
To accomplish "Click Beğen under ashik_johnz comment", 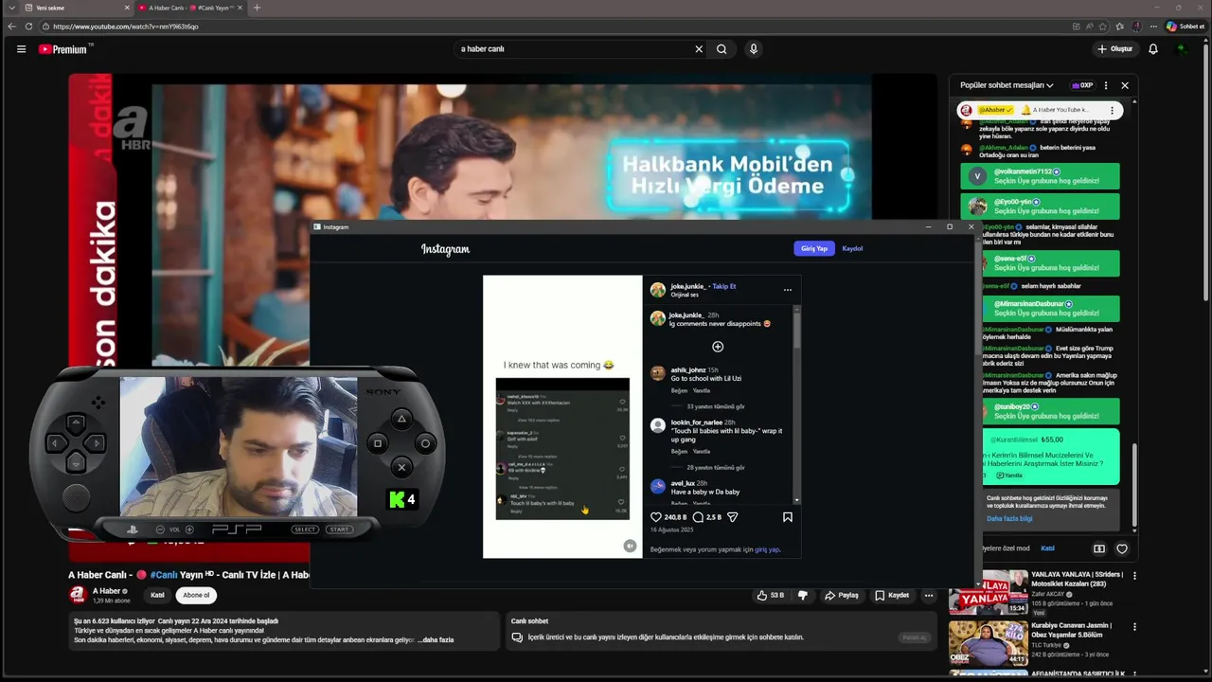I will click(679, 390).
